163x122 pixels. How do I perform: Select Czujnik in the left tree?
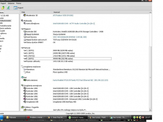click(x=2, y=31)
